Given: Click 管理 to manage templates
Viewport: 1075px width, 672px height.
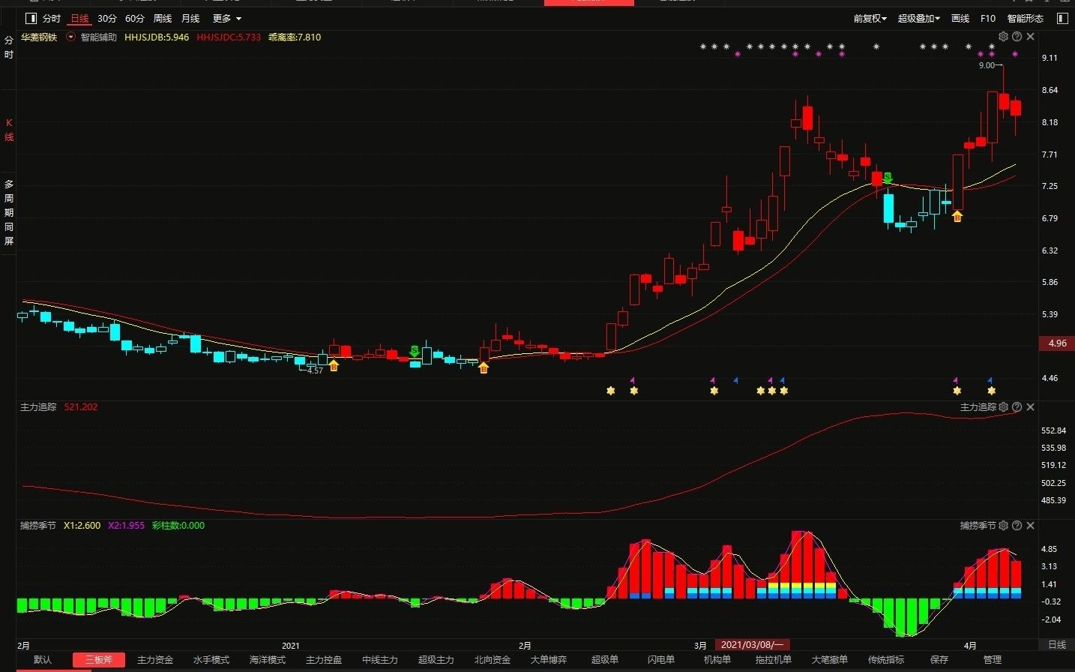Looking at the screenshot, I should 993,660.
